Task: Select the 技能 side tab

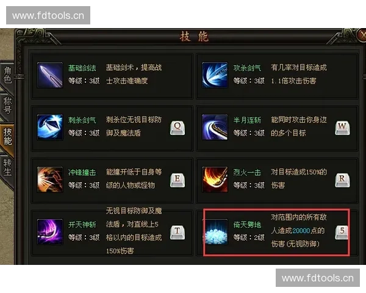Action: (7, 137)
